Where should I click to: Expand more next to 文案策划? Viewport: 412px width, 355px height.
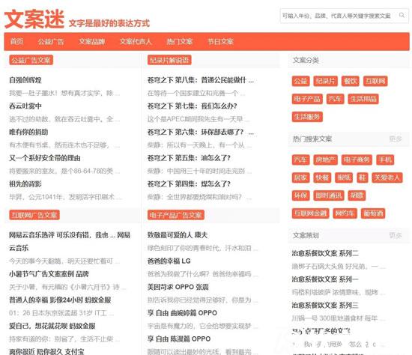click(396, 235)
